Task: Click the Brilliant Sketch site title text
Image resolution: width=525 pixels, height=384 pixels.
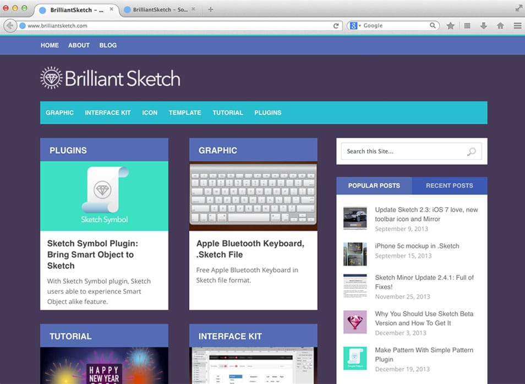Action: pyautogui.click(x=123, y=78)
